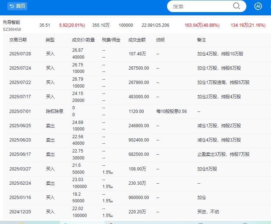Image resolution: width=271 pixels, height=224 pixels.
Task: Go back via the 首页 button
Action: tap(17, 6)
